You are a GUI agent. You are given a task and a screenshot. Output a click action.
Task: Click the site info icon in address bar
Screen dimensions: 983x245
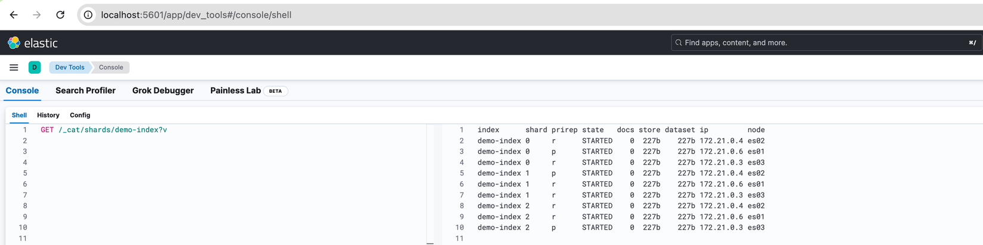pyautogui.click(x=88, y=15)
